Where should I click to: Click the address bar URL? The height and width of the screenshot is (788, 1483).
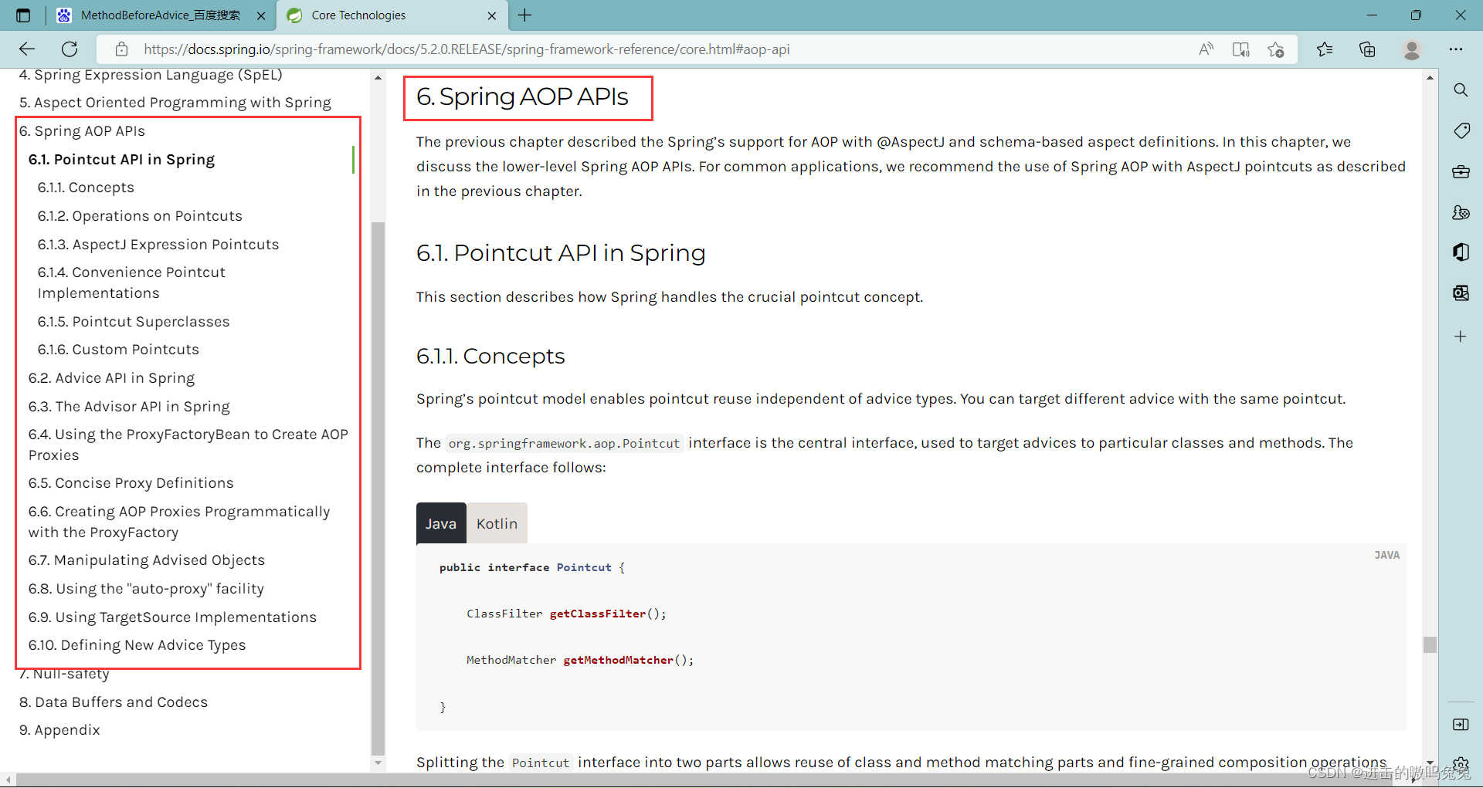[467, 49]
